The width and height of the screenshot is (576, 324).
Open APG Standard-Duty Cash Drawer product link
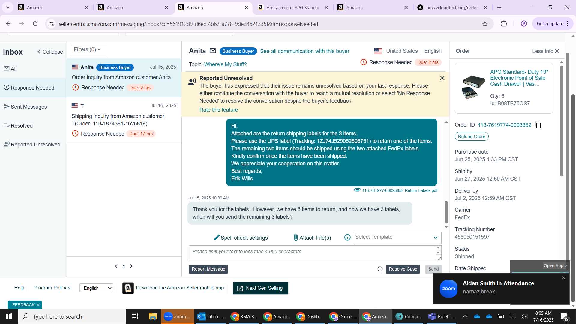519,78
